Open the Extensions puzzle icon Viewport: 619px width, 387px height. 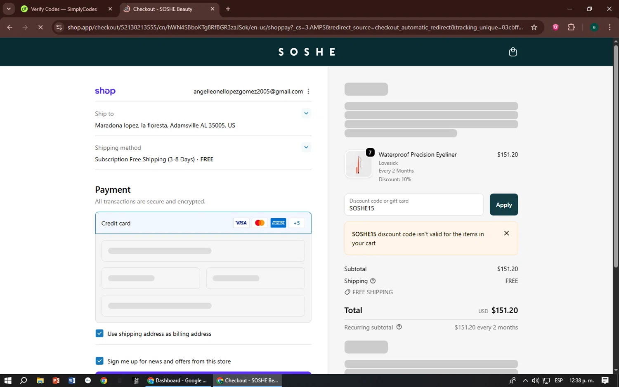(571, 27)
